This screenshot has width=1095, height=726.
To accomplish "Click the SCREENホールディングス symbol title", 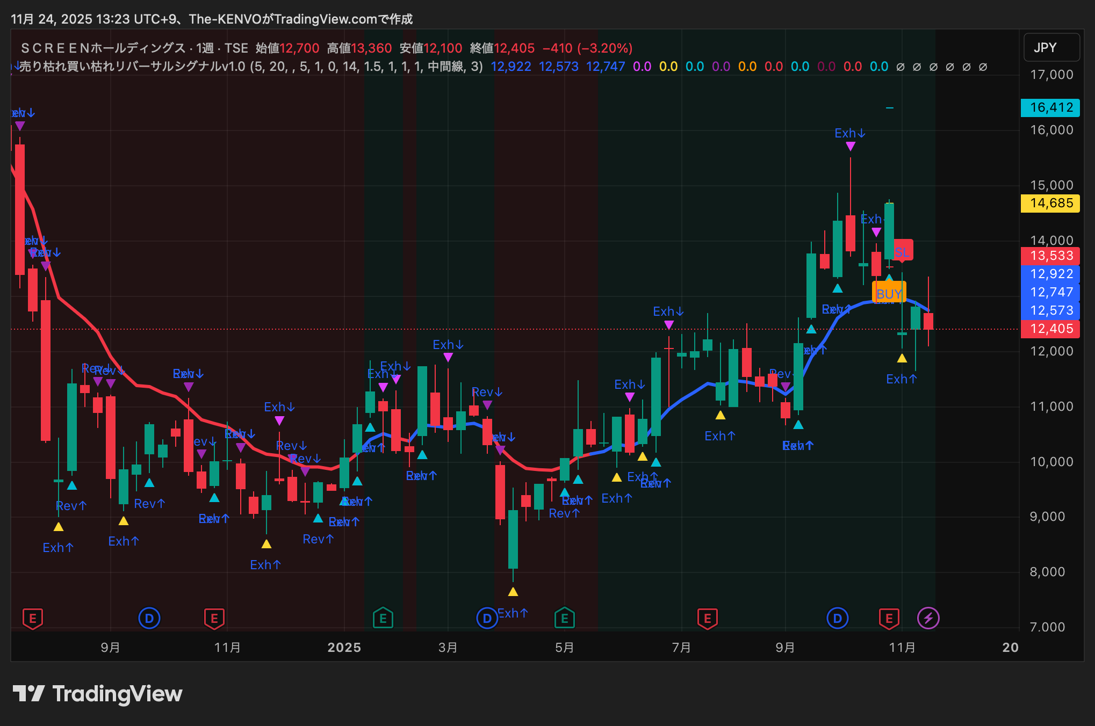I will [102, 48].
